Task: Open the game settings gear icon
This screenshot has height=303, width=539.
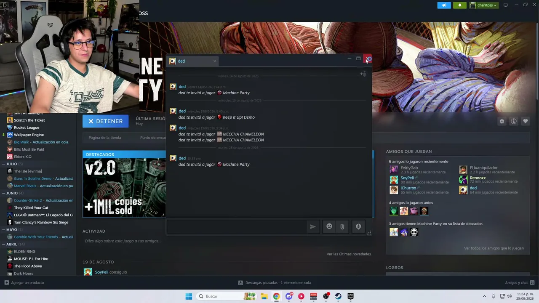Action: [502, 121]
